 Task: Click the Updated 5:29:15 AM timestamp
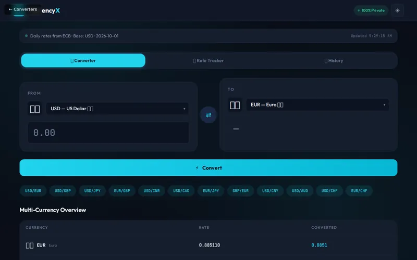pos(371,36)
